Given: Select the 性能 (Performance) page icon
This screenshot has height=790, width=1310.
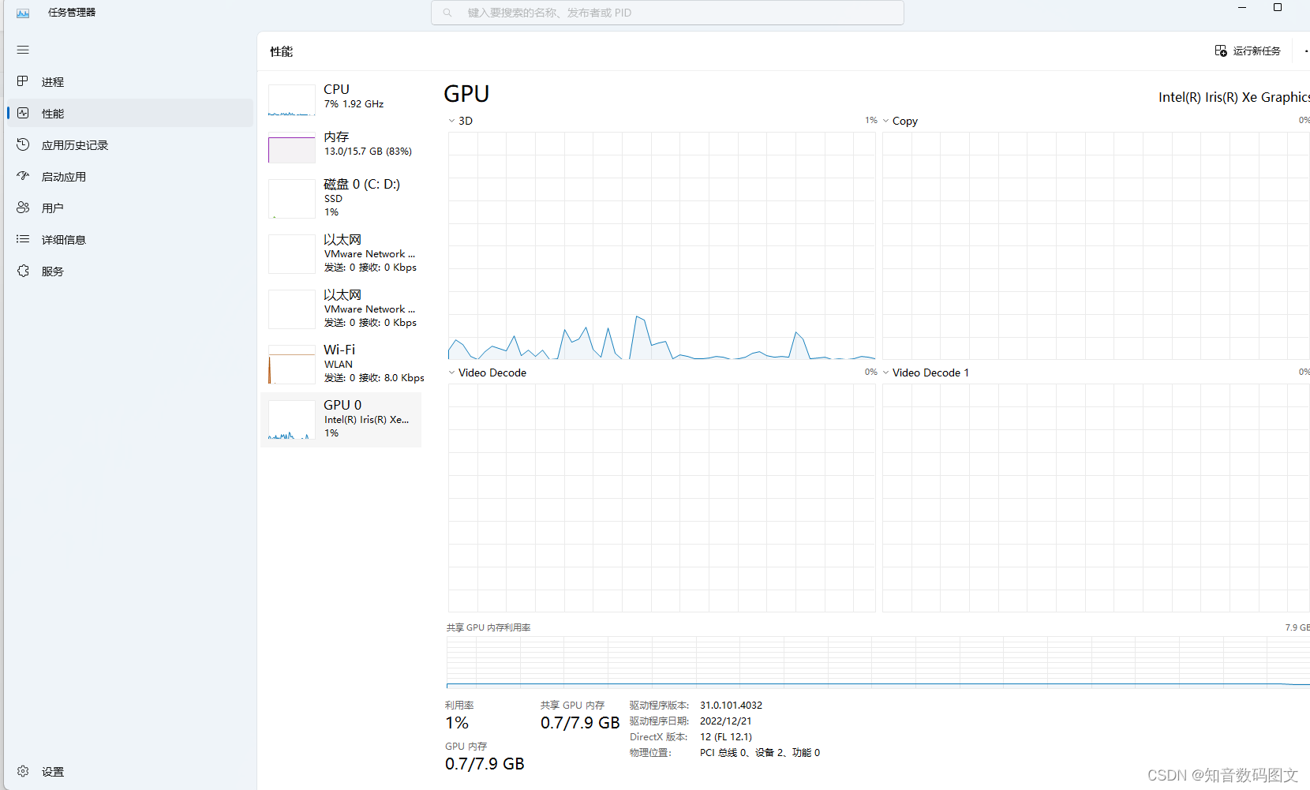Looking at the screenshot, I should pos(52,113).
